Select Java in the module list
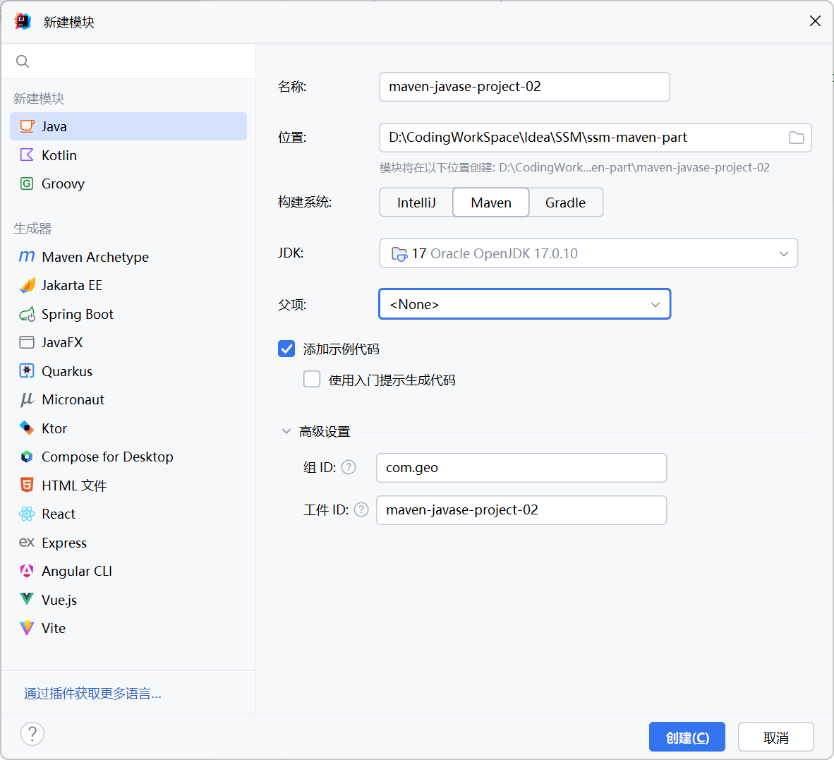Viewport: 834px width, 760px height. click(128, 126)
